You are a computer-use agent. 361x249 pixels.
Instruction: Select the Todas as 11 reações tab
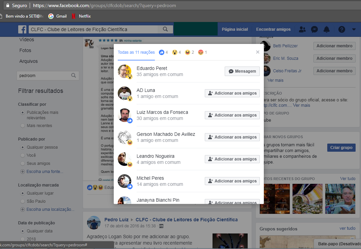pyautogui.click(x=136, y=52)
